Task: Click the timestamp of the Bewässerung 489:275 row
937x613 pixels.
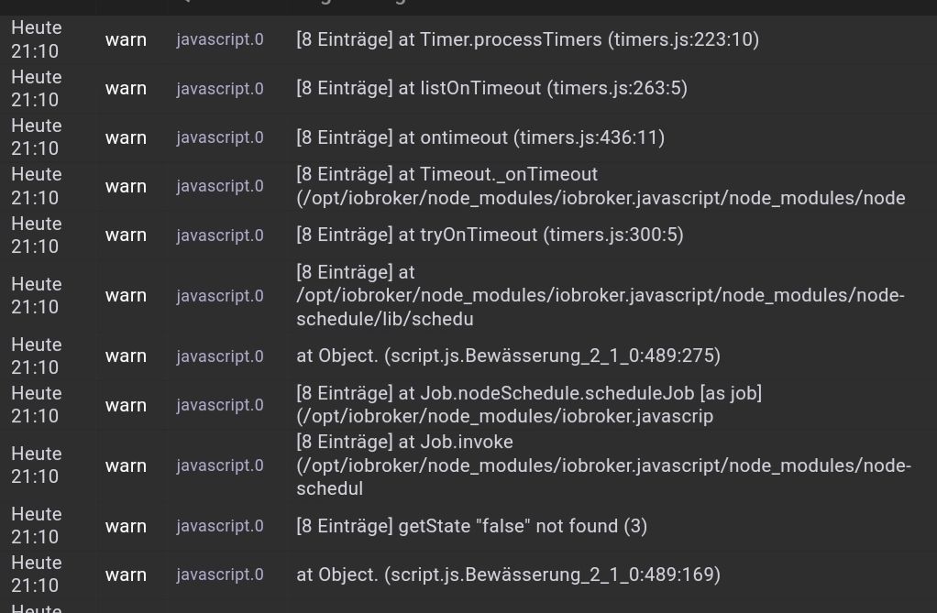Action: 37,356
